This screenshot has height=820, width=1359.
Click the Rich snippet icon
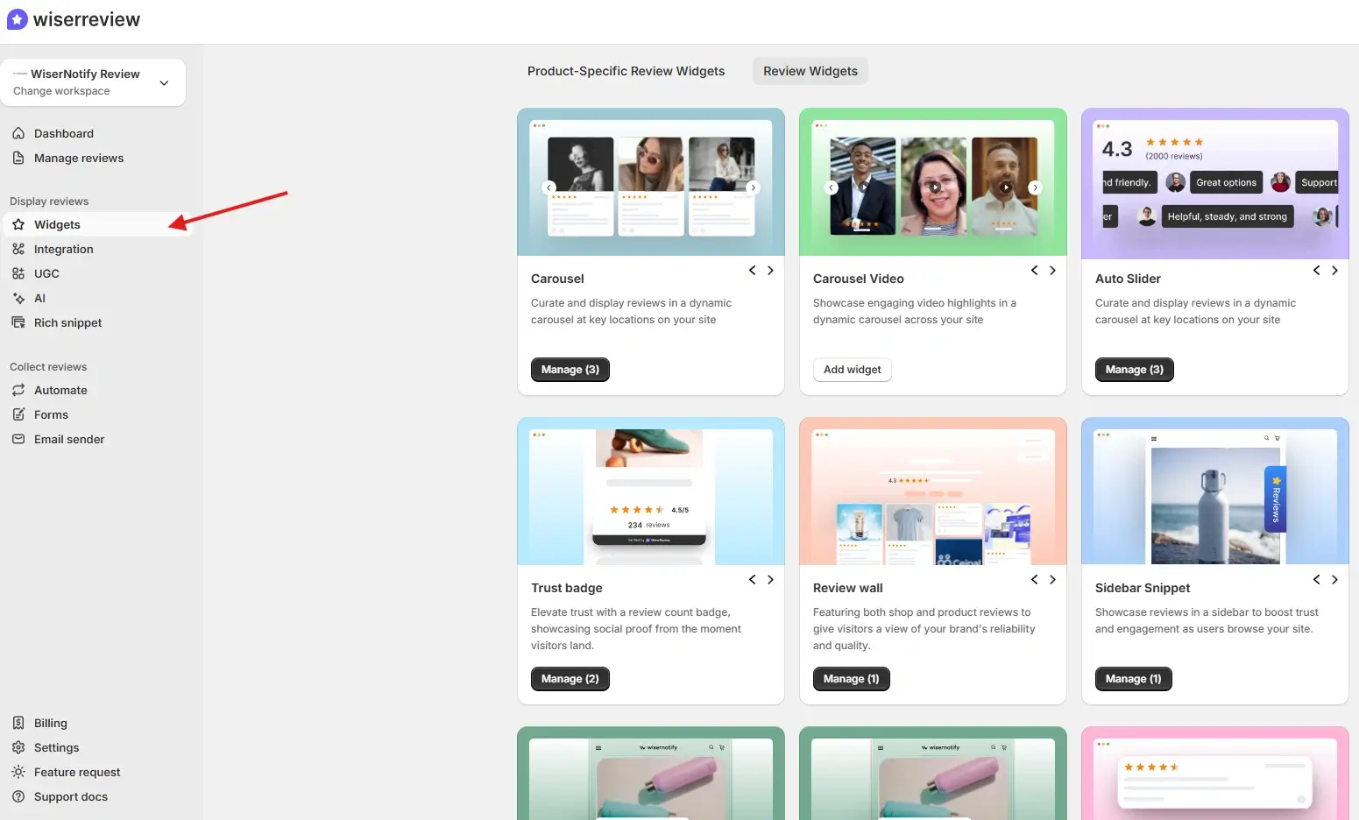(19, 322)
